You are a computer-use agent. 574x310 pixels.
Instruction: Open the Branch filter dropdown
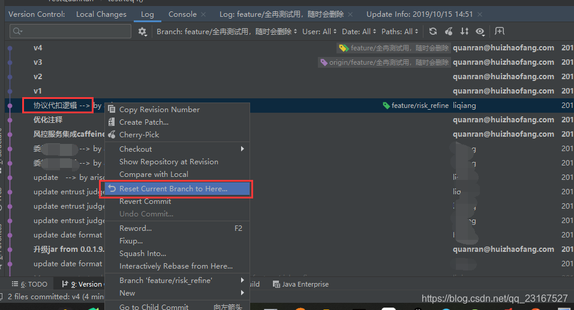[227, 32]
